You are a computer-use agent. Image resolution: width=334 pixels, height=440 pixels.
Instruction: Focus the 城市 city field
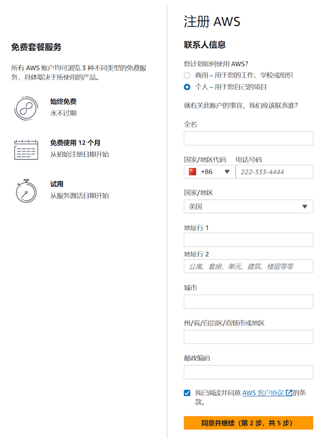[x=248, y=301]
